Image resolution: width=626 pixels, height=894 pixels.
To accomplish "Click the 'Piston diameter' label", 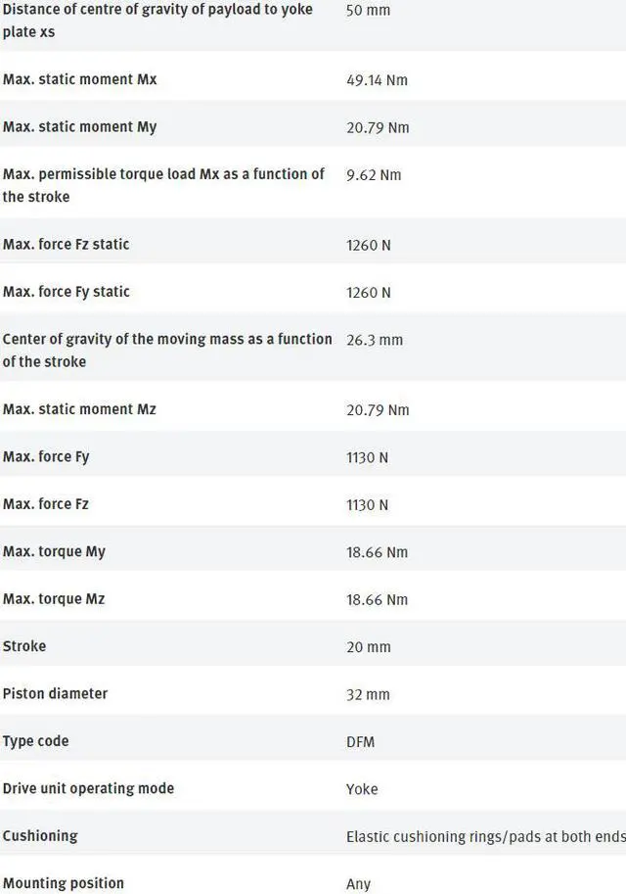I will (55, 694).
